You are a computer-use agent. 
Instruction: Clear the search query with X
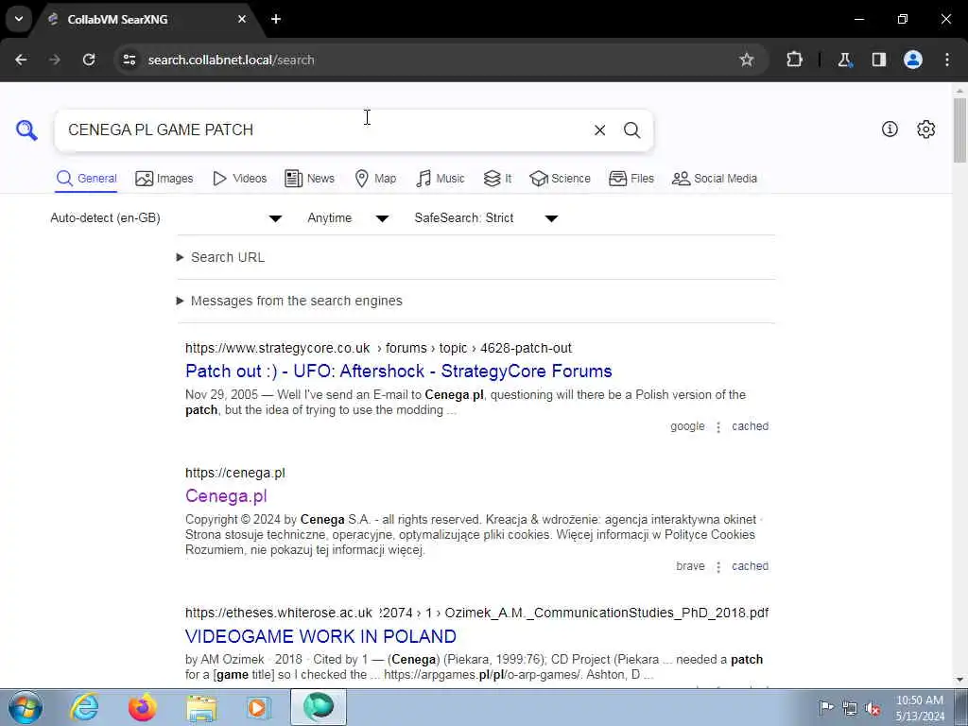point(599,130)
